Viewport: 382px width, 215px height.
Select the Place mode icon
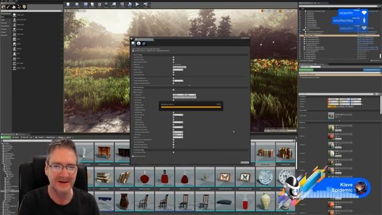pyautogui.click(x=3, y=7)
